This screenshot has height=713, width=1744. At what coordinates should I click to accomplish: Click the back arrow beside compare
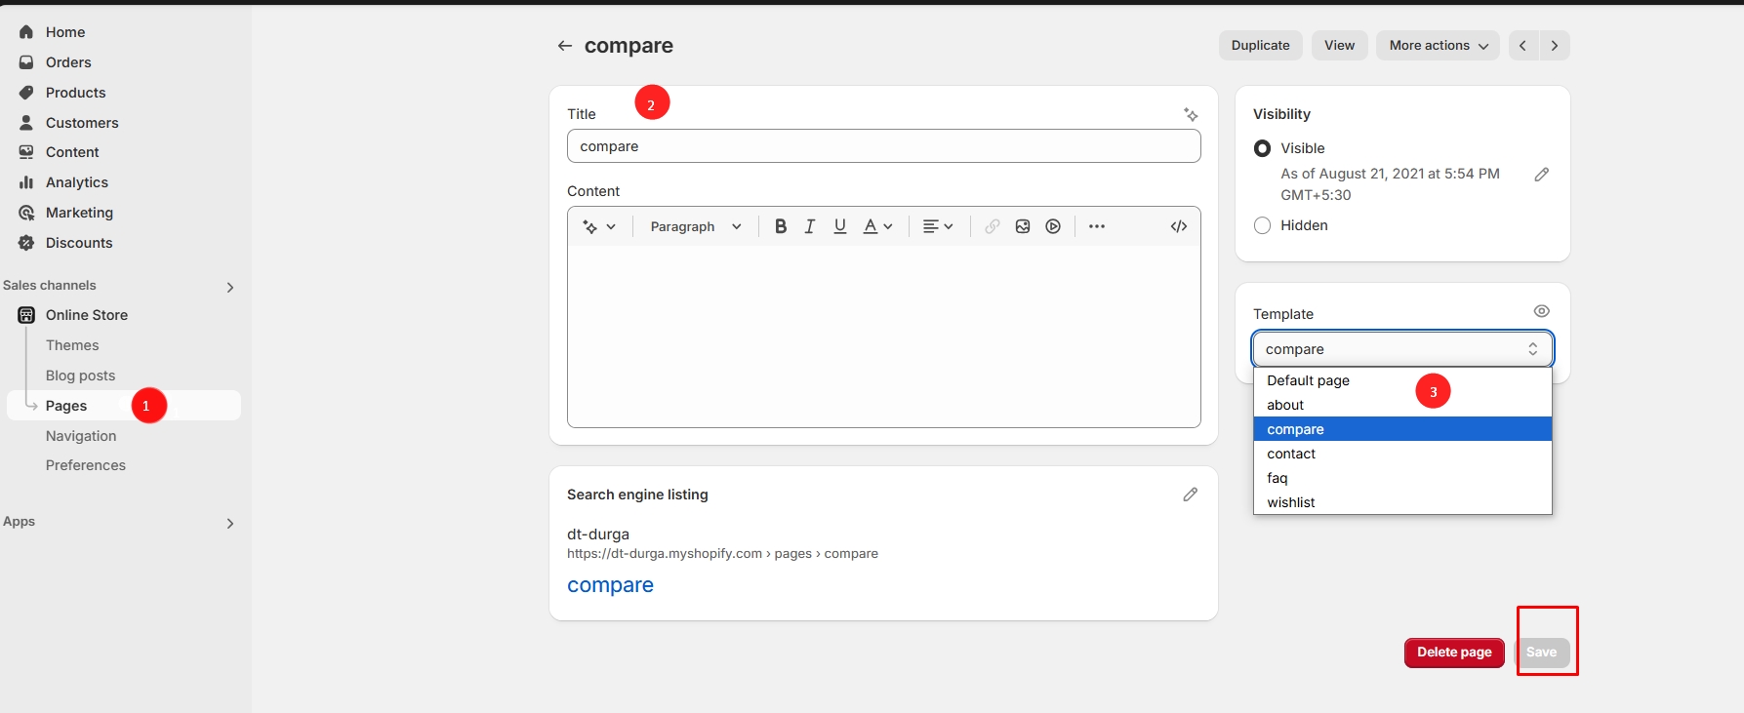[564, 46]
